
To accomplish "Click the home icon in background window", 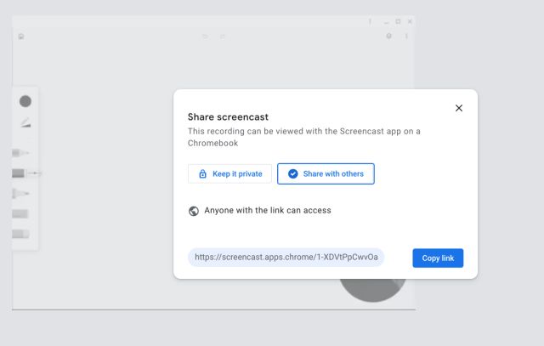I will [x=21, y=37].
